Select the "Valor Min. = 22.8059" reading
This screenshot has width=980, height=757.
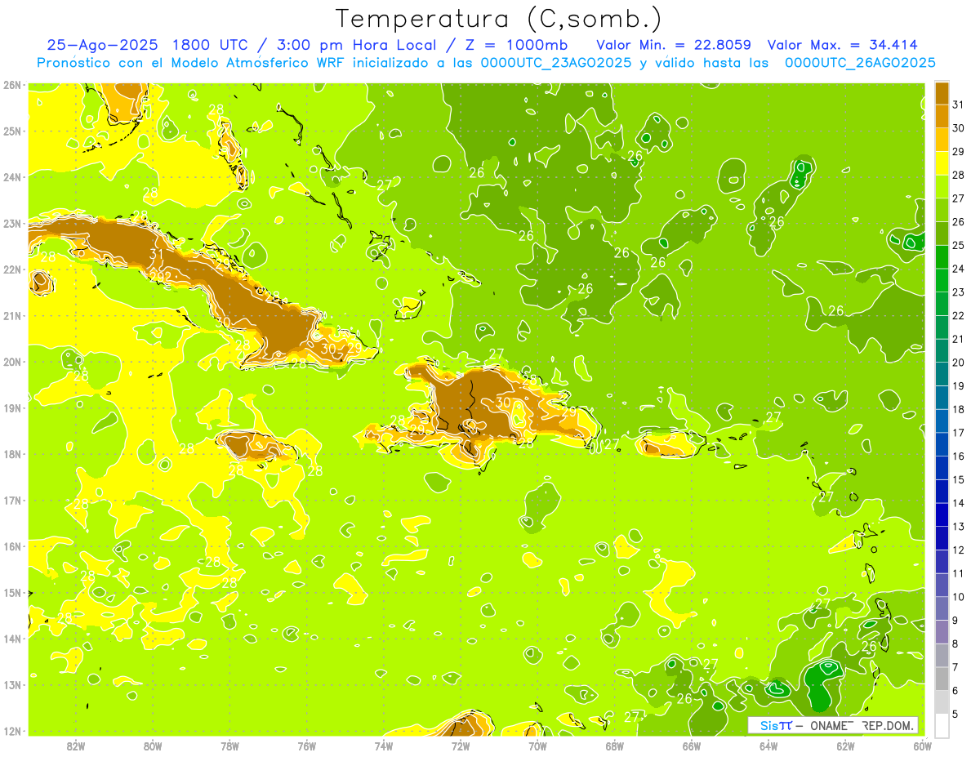click(674, 45)
